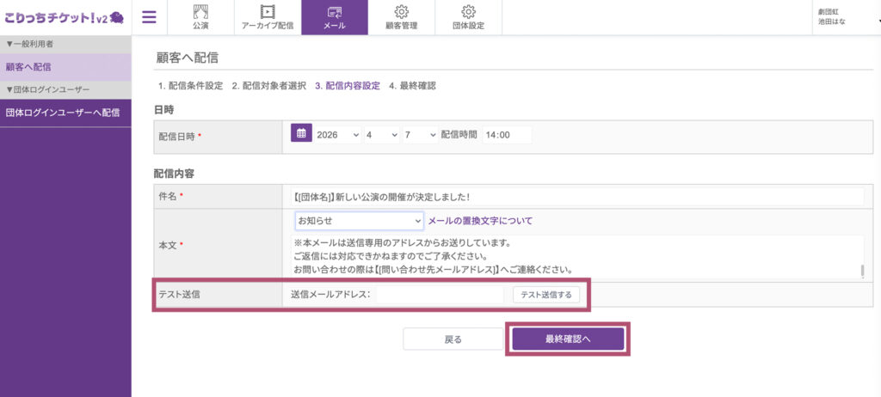881x397 pixels.
Task: Click the calendar date picker icon
Action: [x=301, y=134]
